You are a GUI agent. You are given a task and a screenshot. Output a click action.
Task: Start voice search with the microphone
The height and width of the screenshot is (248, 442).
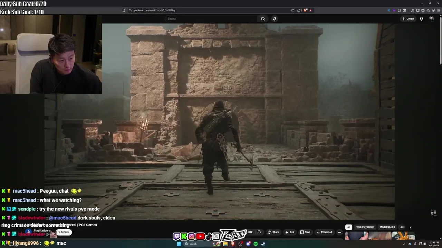[x=275, y=19]
